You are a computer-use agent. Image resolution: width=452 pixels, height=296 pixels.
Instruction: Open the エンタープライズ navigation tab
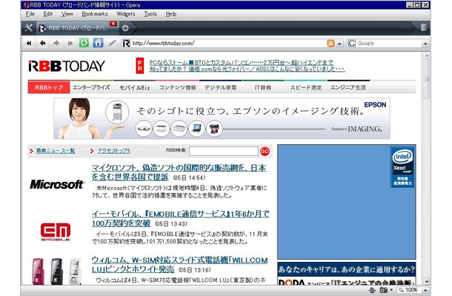[x=91, y=87]
